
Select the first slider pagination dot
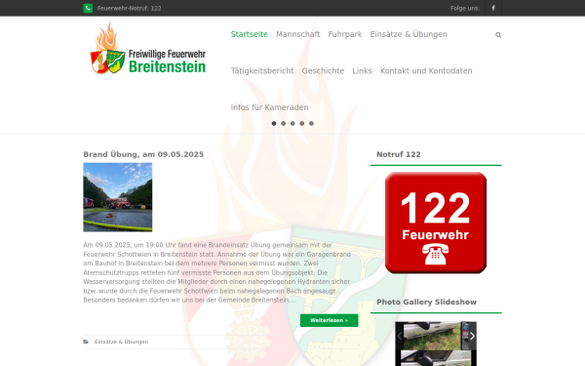point(274,123)
